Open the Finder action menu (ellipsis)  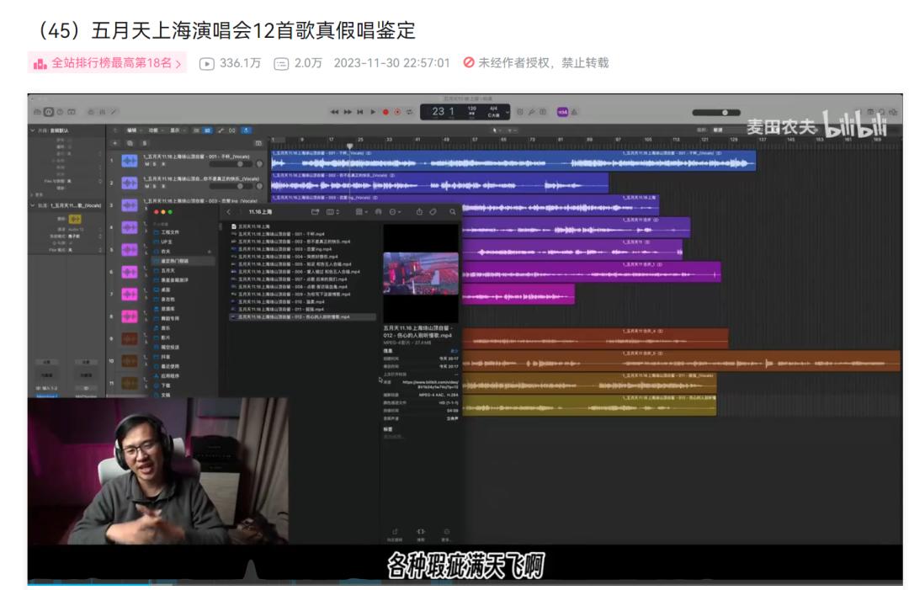395,212
